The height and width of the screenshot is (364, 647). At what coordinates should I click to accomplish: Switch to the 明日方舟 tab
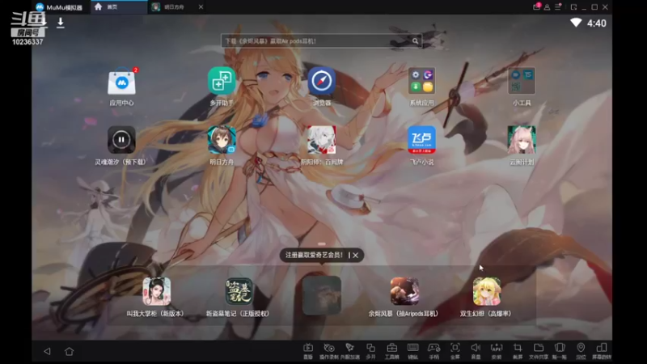pos(173,7)
